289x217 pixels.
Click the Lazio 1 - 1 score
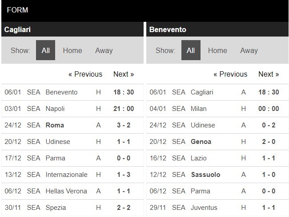tap(269, 158)
